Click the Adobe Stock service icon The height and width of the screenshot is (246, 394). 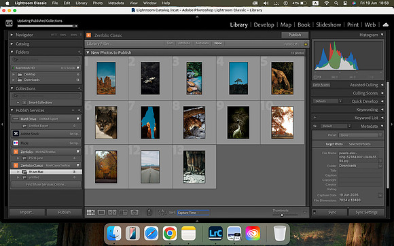pyautogui.click(x=16, y=133)
